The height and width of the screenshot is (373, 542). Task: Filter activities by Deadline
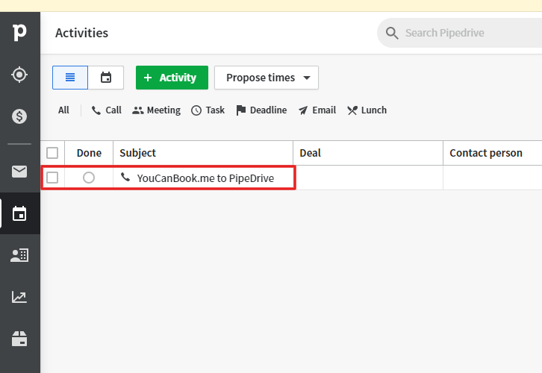261,110
